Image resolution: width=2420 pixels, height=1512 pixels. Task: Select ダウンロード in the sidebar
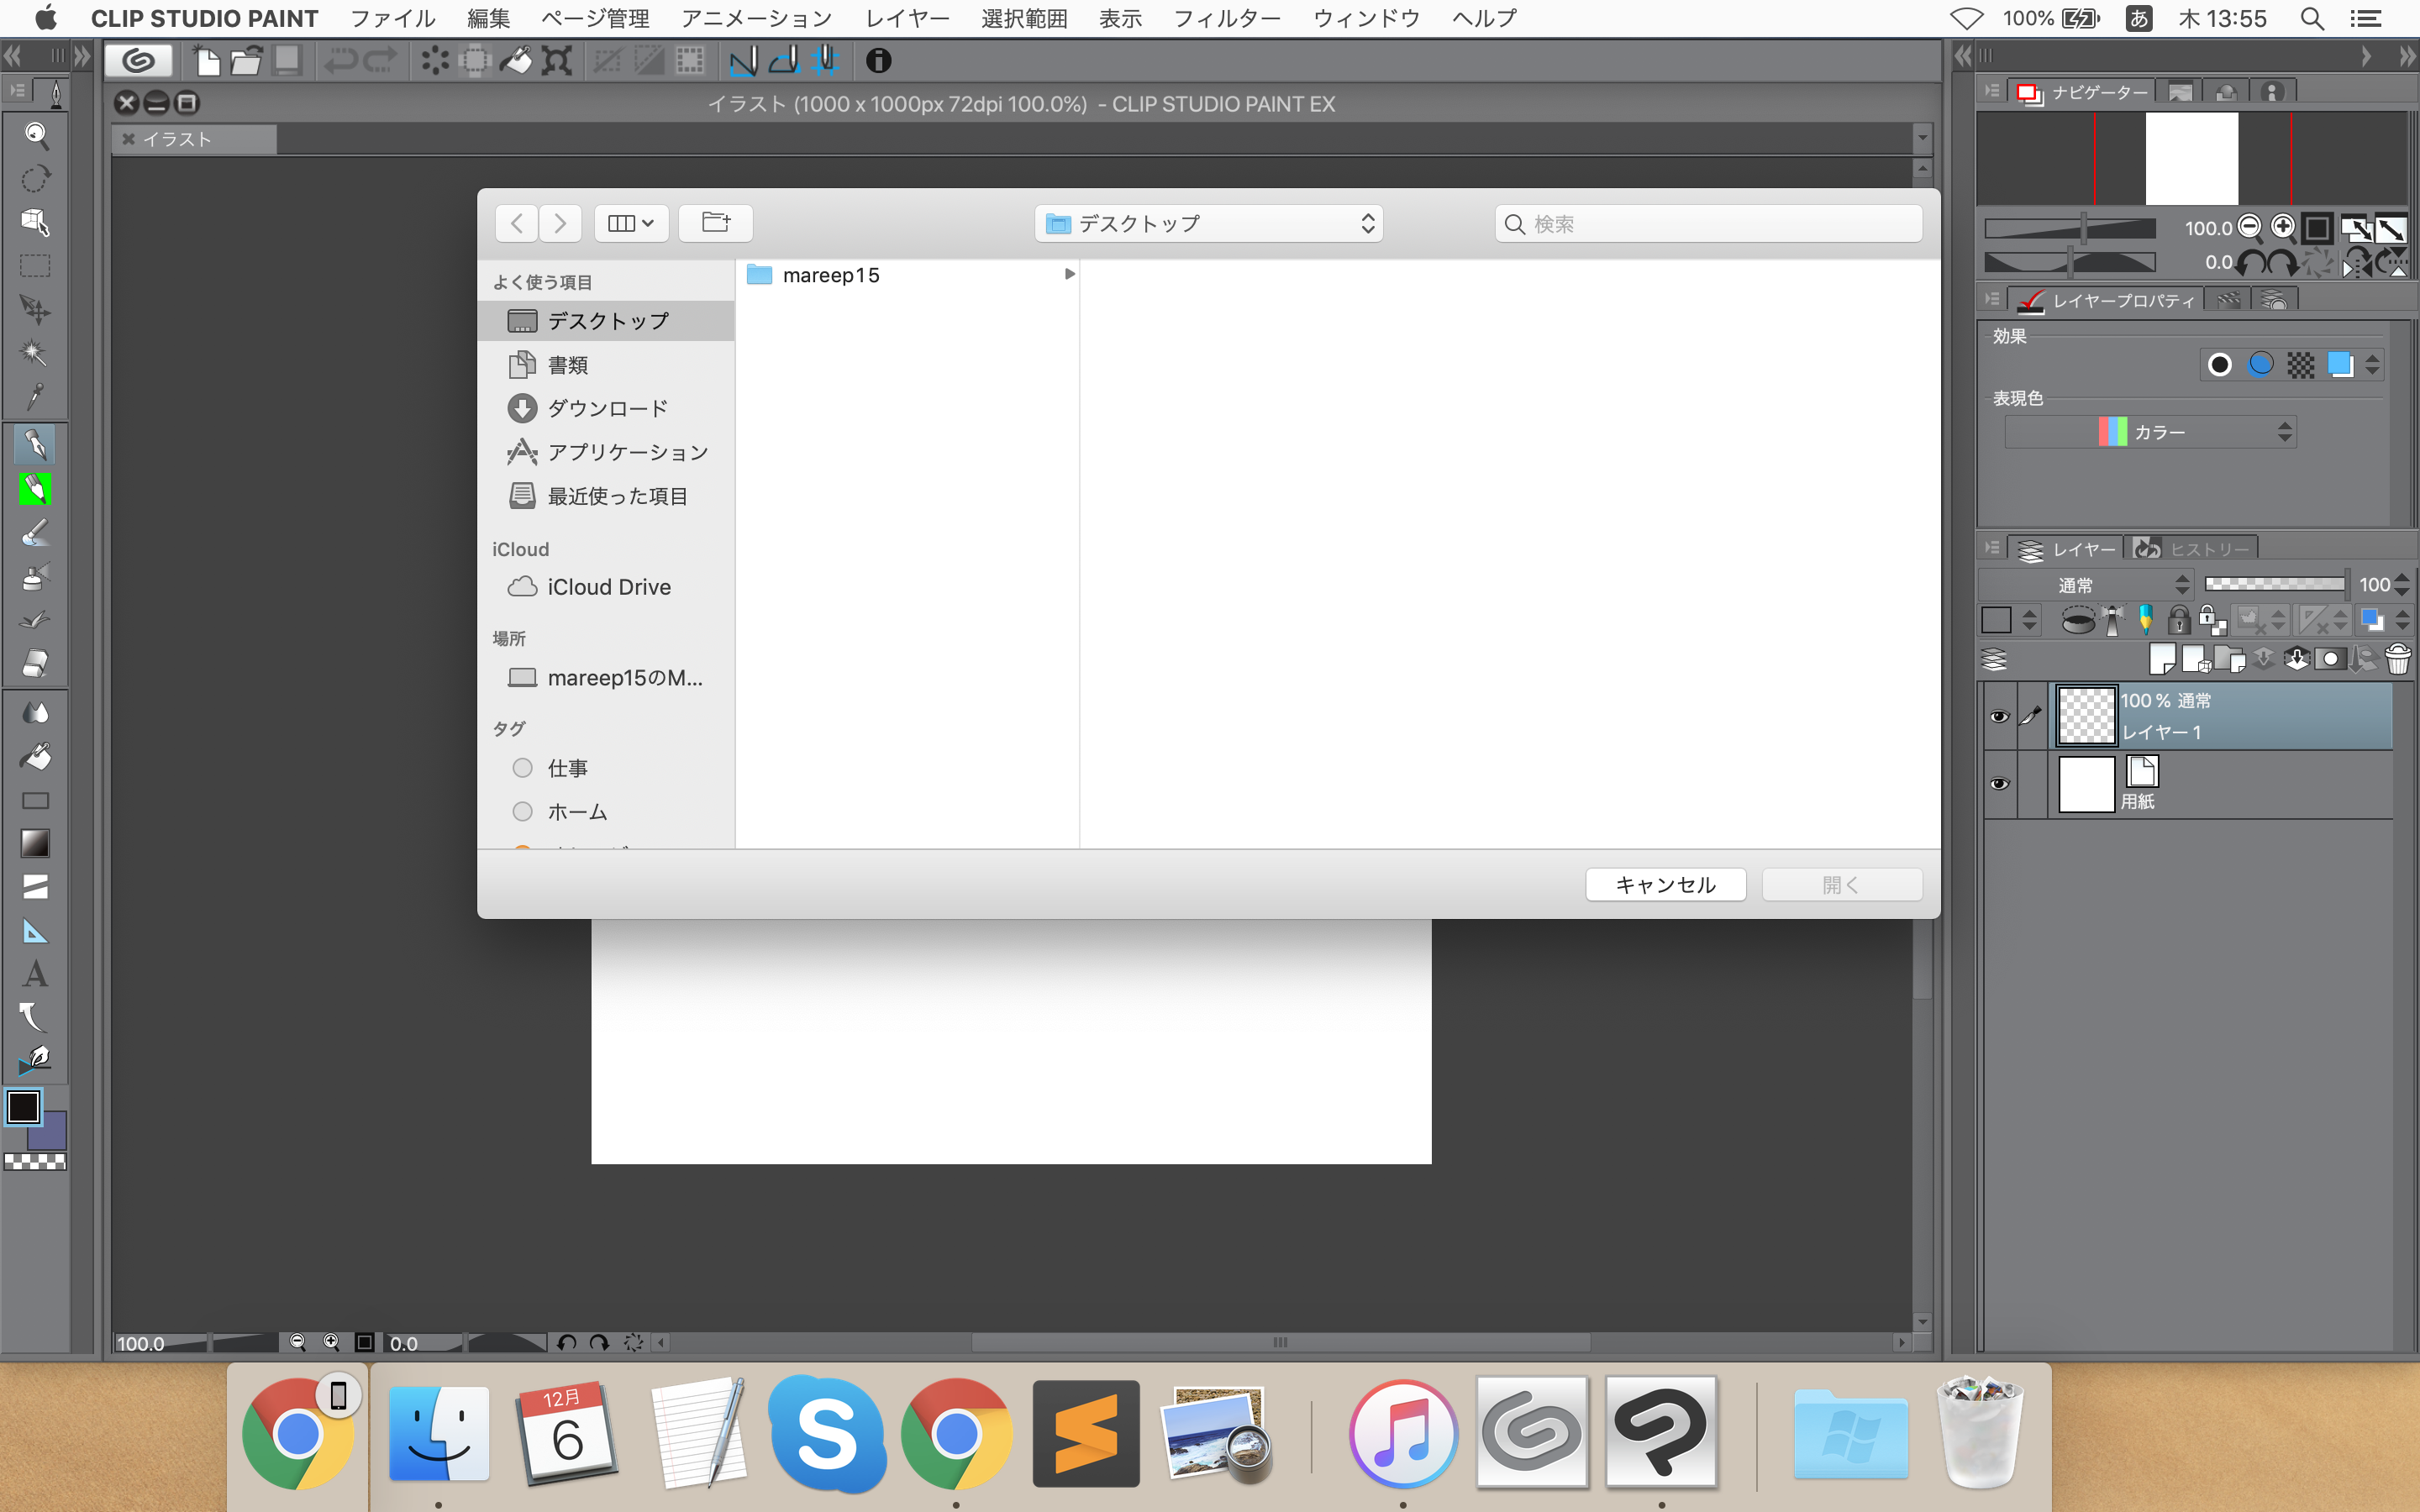606,408
